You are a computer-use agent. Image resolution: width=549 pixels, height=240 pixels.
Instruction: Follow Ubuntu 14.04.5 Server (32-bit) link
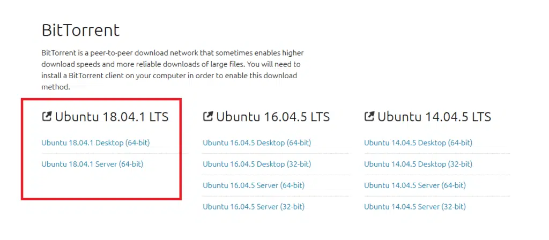[x=416, y=207]
